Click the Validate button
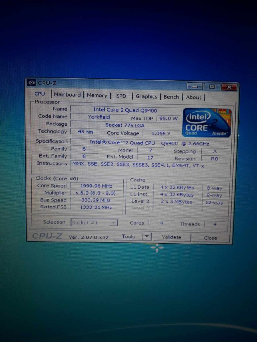This screenshot has width=257, height=342. (x=171, y=237)
